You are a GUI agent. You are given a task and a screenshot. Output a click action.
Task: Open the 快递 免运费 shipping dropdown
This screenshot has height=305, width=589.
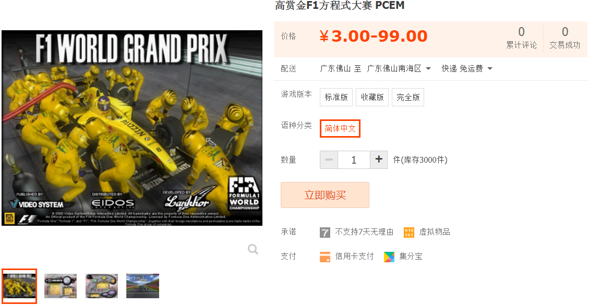[x=467, y=69]
